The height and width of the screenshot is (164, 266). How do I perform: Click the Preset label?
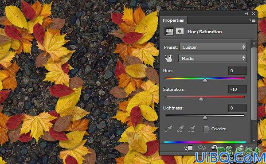(171, 47)
